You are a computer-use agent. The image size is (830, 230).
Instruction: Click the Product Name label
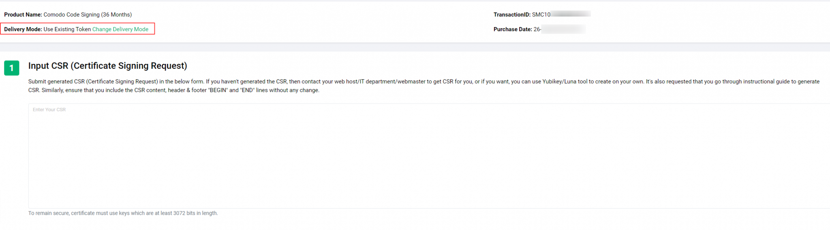[23, 15]
